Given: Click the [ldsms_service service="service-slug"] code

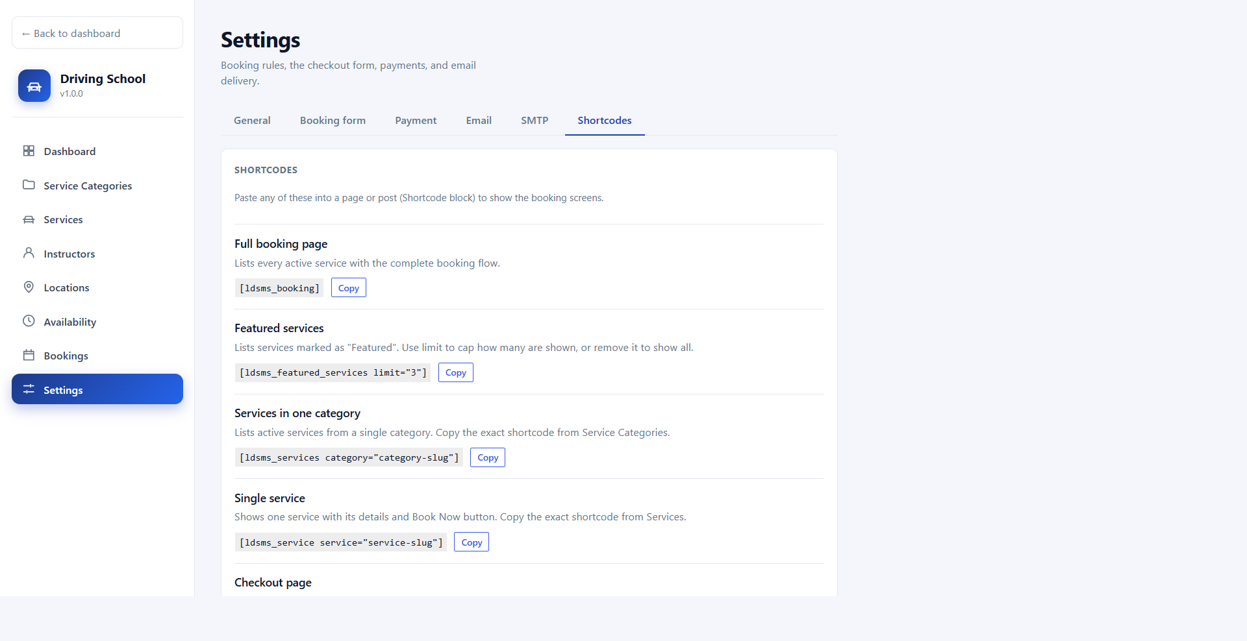Looking at the screenshot, I should tap(341, 542).
